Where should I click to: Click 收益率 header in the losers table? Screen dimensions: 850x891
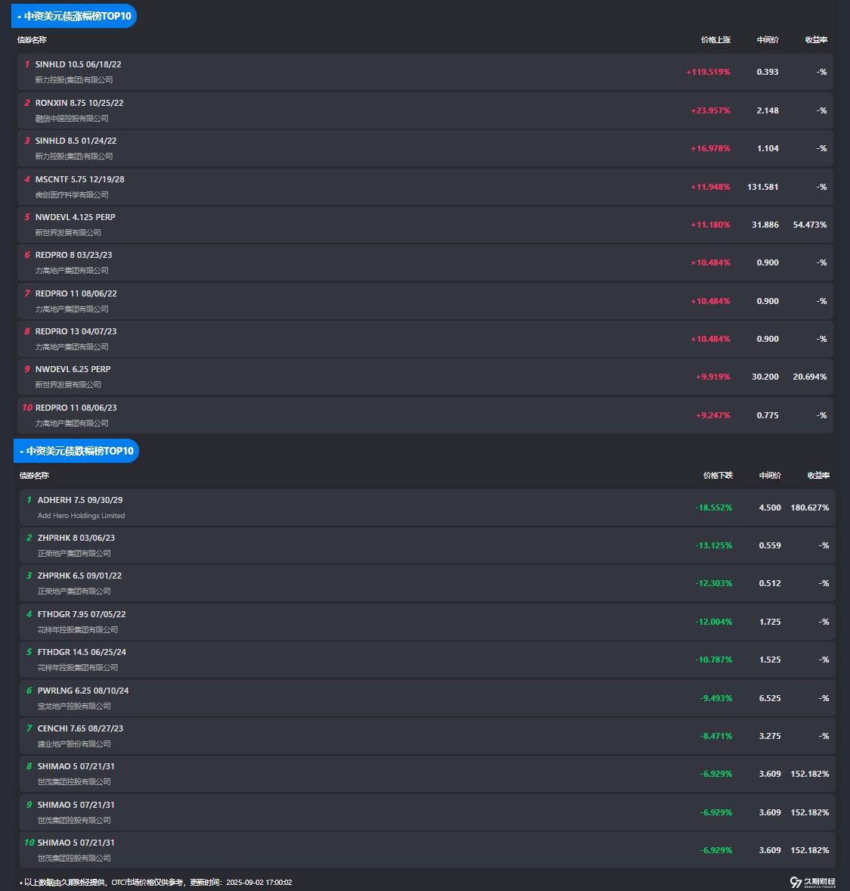coord(818,475)
